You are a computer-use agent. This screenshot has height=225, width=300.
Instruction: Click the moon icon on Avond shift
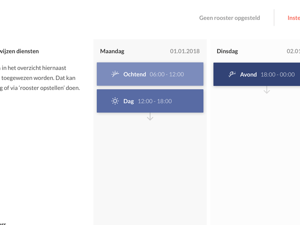click(x=232, y=74)
